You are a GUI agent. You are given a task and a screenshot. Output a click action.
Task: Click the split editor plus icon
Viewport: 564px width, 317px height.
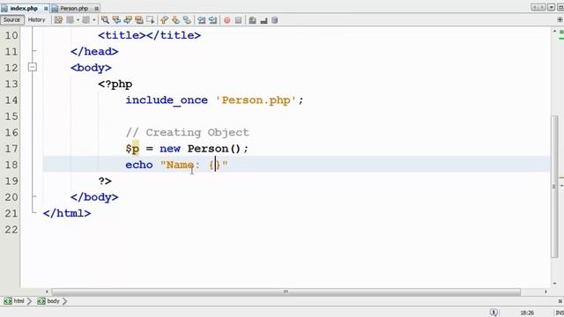coord(560,19)
